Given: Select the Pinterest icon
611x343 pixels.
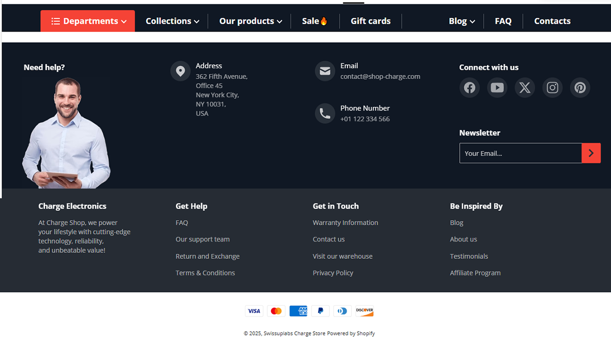Looking at the screenshot, I should [x=580, y=88].
